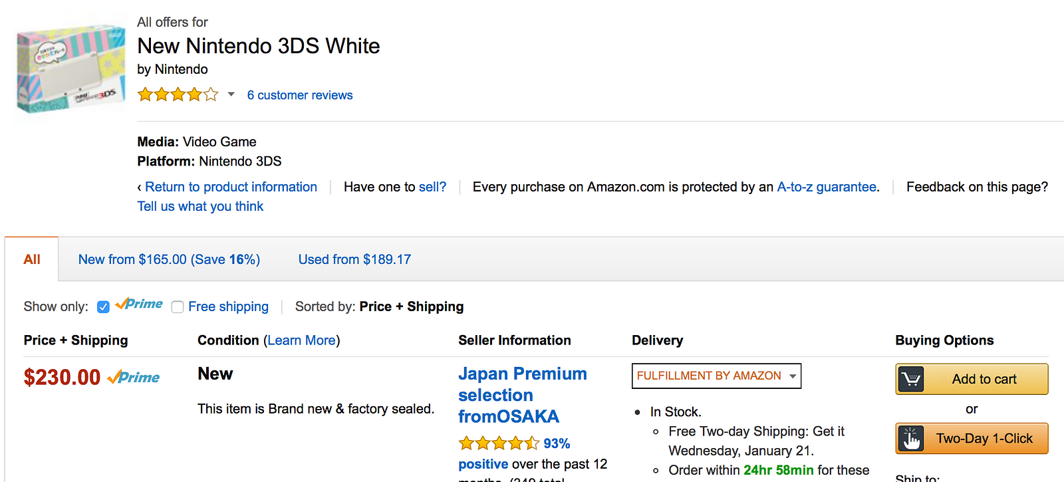The height and width of the screenshot is (482, 1064).
Task: Click Learn More next to Condition
Action: coord(302,340)
